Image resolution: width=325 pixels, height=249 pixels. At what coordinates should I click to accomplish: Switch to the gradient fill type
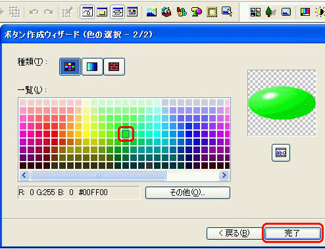[x=92, y=67]
